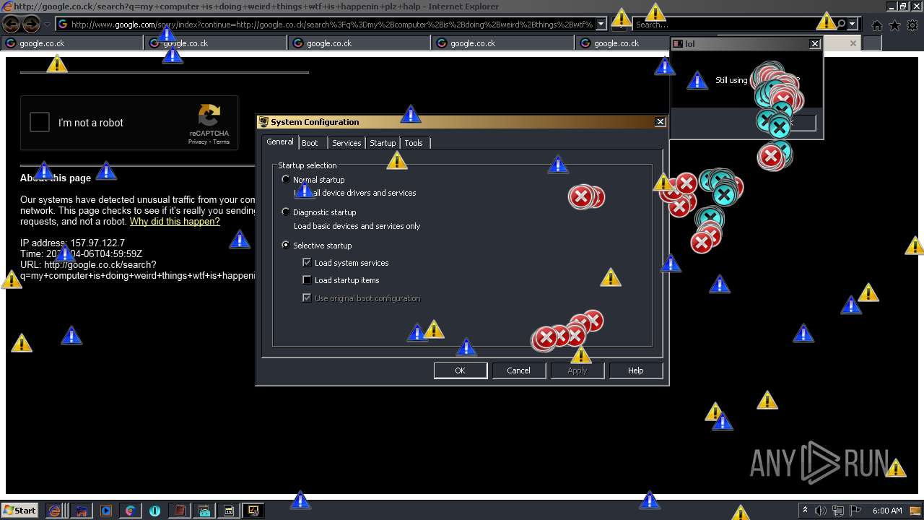Viewport: 924px width, 520px height.
Task: Open media player taskbar icon
Action: (x=106, y=511)
